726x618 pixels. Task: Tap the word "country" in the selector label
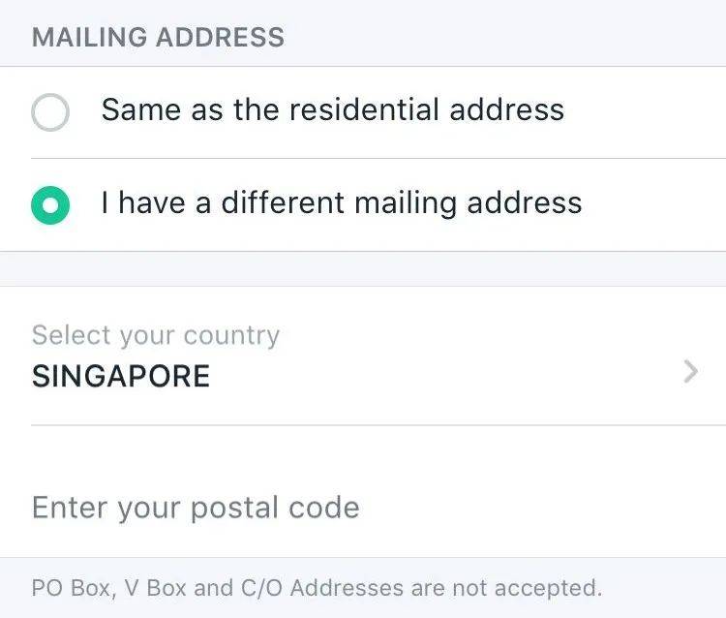point(230,336)
